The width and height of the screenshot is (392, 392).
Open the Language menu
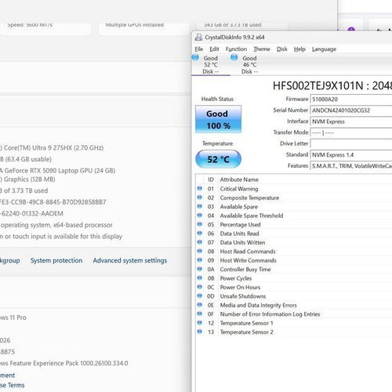tap(324, 49)
